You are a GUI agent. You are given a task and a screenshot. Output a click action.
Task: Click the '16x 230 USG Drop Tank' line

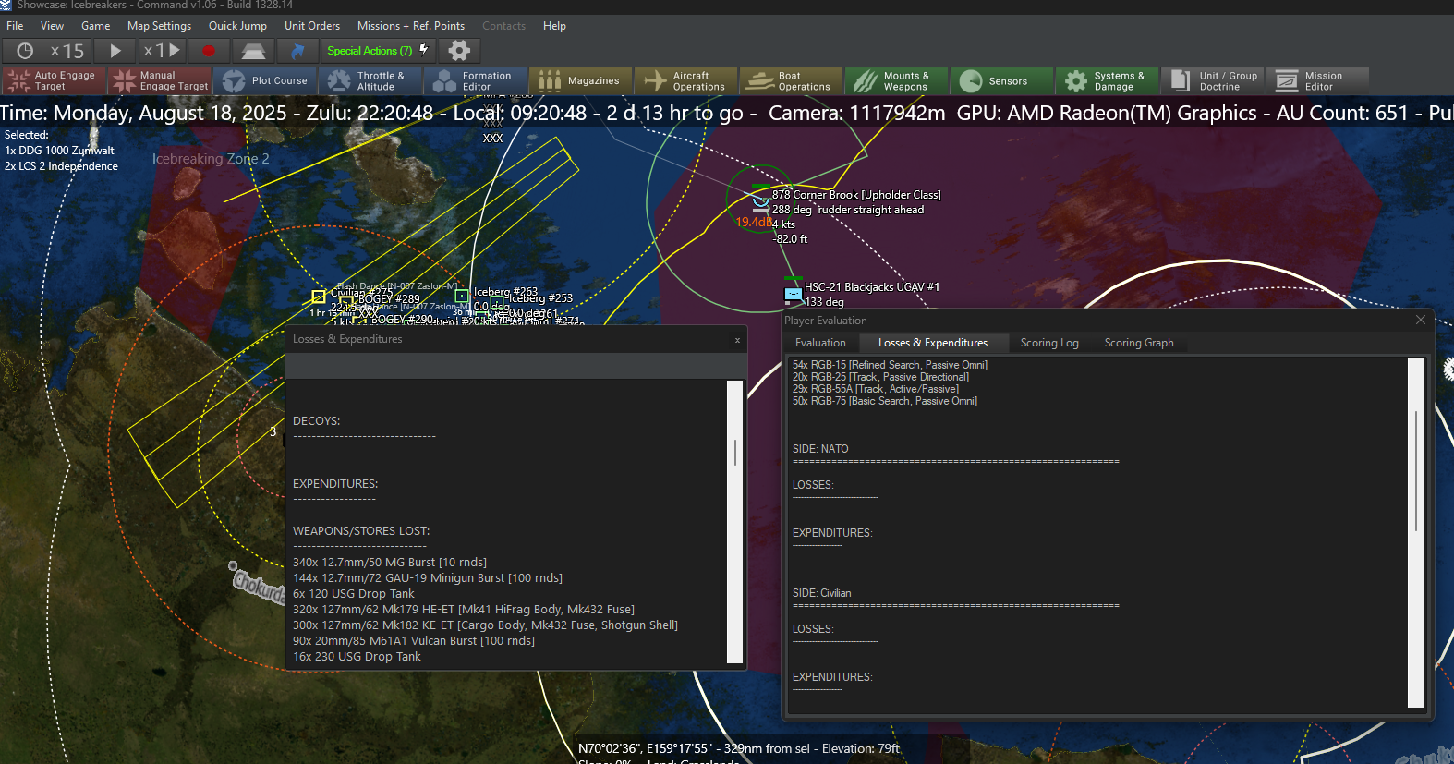[x=357, y=657]
